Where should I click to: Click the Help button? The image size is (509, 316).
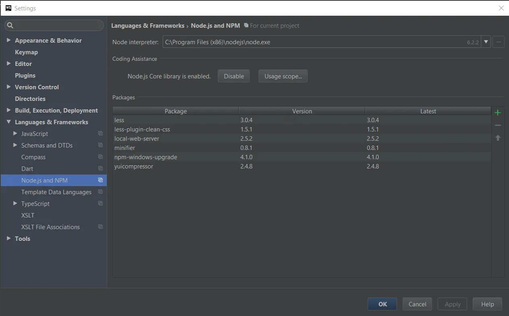tap(487, 304)
